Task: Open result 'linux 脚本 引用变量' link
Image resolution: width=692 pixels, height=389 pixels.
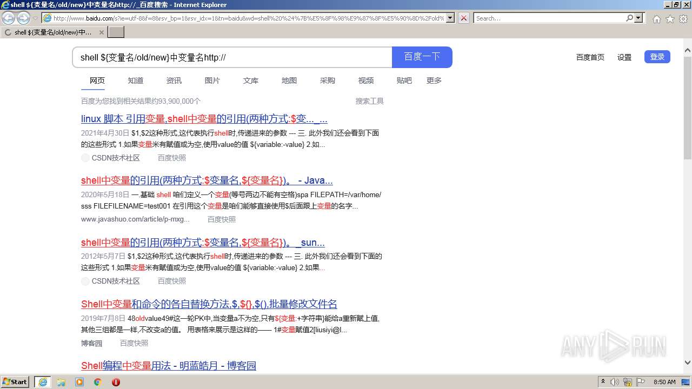Action: (x=204, y=119)
